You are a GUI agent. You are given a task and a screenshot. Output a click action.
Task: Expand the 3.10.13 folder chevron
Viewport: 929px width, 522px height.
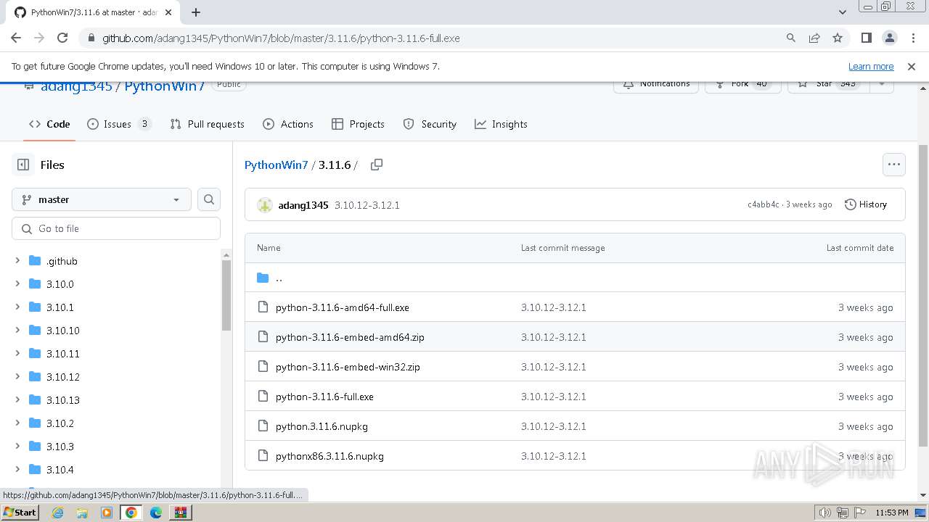click(17, 400)
